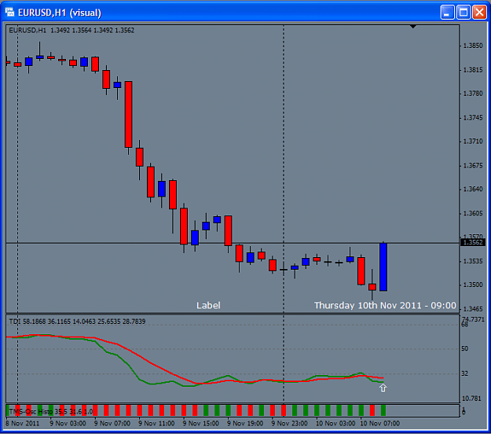
Task: Maximize the EURUSD,H1 chart window
Action: click(464, 13)
